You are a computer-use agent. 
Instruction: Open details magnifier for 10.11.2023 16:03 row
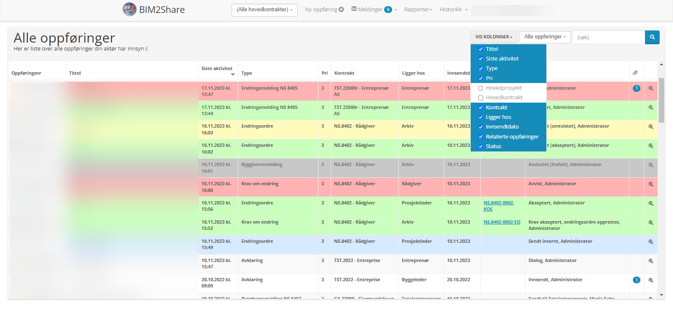coord(651,126)
